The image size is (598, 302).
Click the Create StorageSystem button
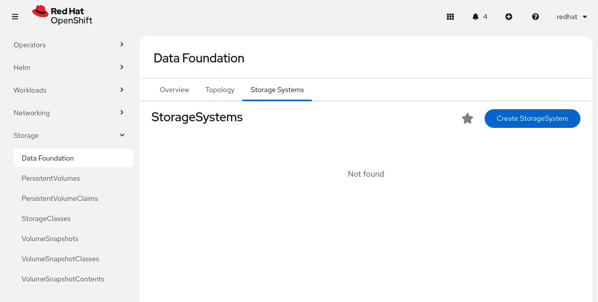point(532,119)
